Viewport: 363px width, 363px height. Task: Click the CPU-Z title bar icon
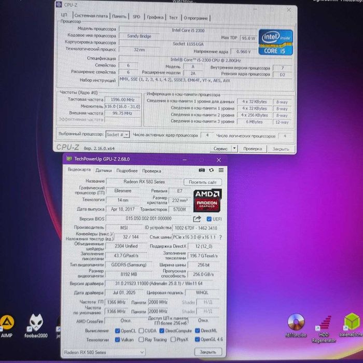pyautogui.click(x=59, y=4)
